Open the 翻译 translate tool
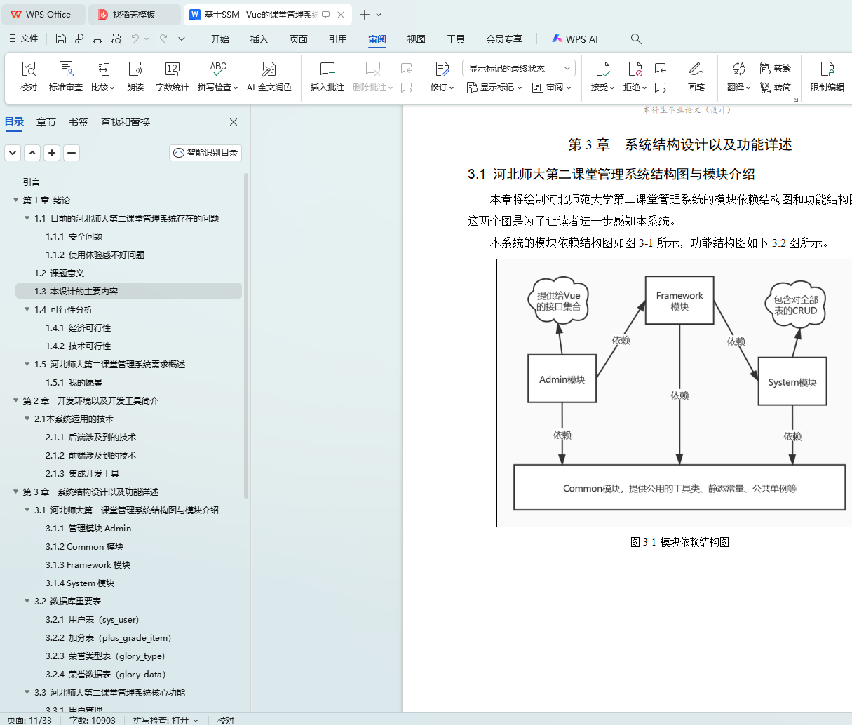Viewport: 852px width, 725px height. (738, 76)
